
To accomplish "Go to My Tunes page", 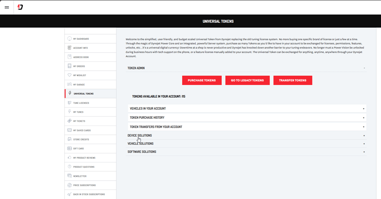I will (x=90, y=112).
